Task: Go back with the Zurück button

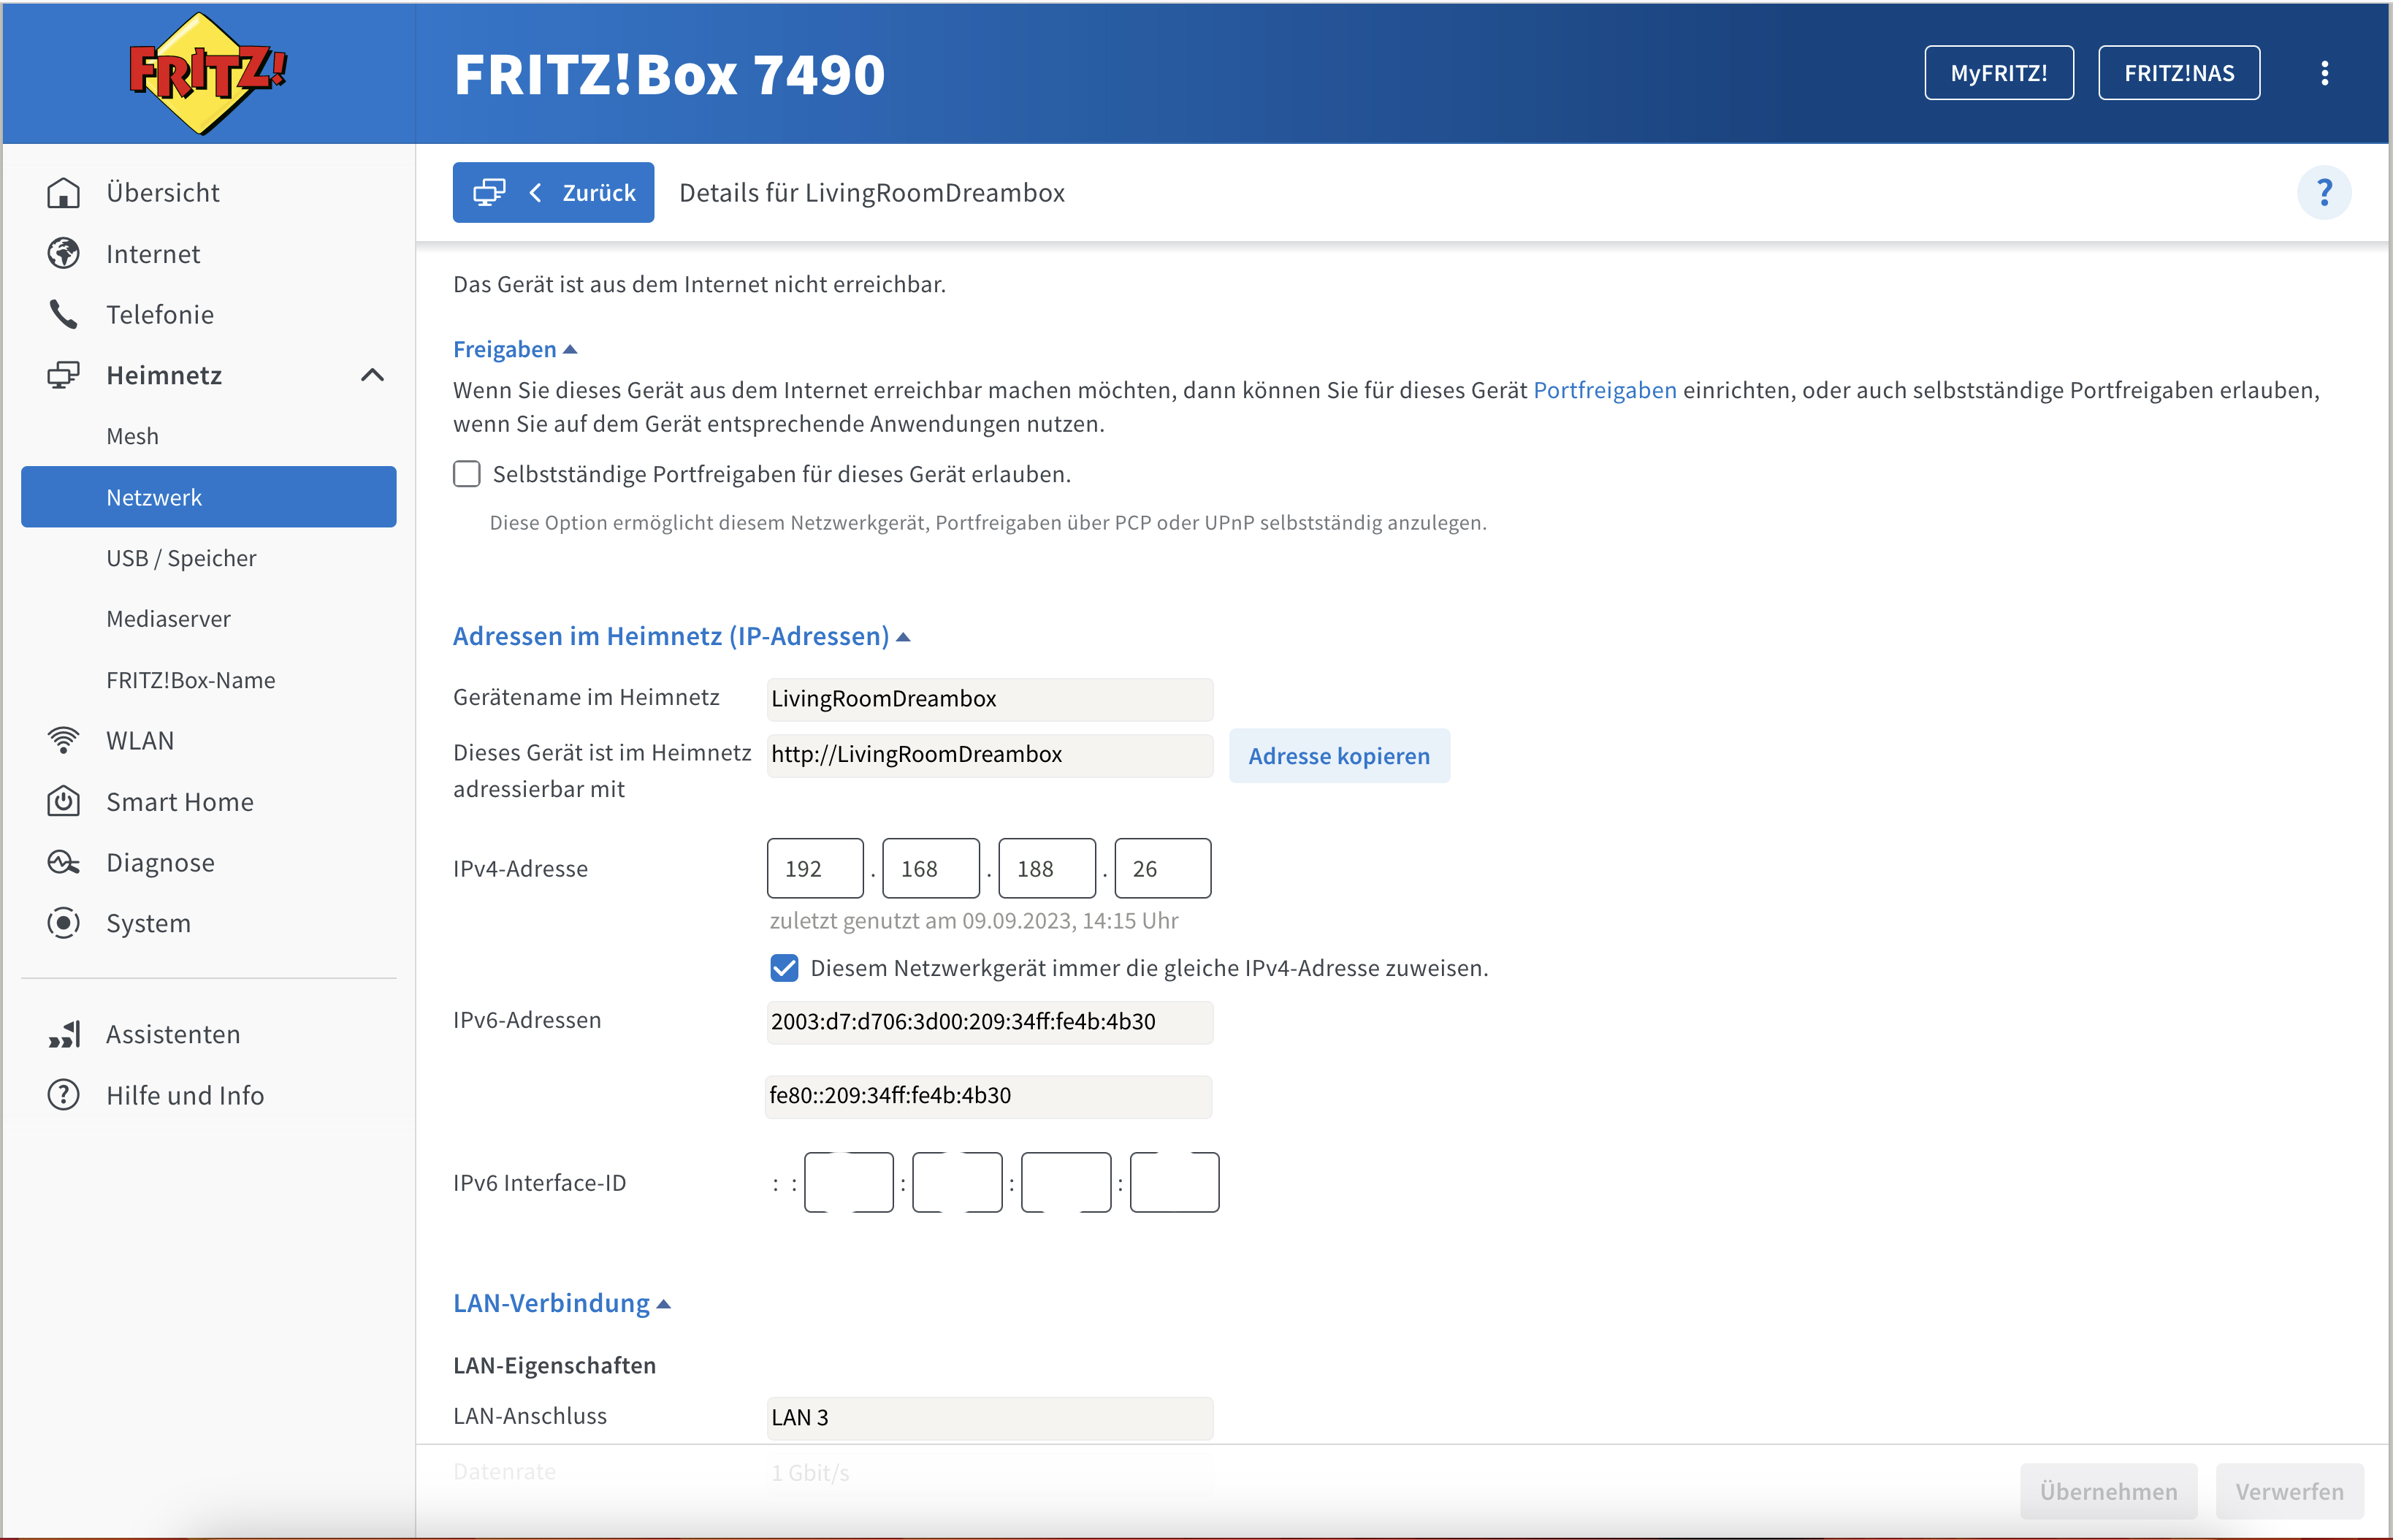Action: pos(553,192)
